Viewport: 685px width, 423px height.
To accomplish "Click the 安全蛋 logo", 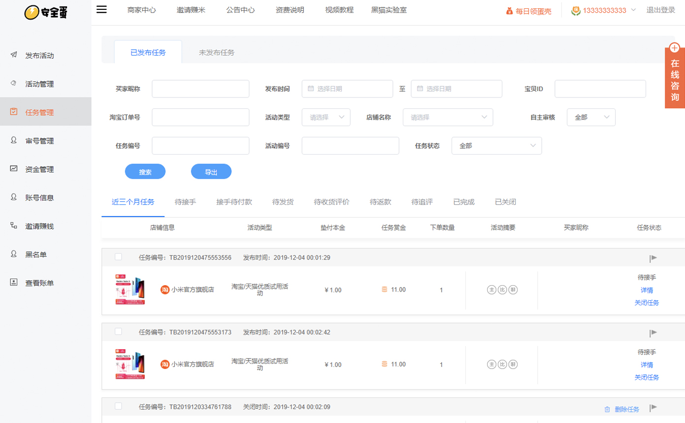I will click(45, 12).
